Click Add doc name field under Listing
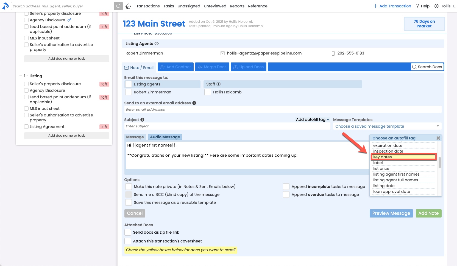Image resolution: width=457 pixels, height=266 pixels. pos(67,136)
